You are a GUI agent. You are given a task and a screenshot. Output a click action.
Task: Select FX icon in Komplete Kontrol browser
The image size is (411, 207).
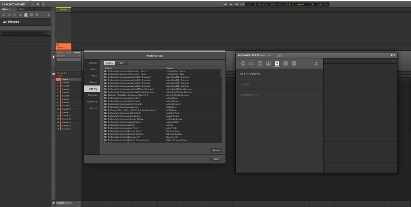(x=277, y=63)
